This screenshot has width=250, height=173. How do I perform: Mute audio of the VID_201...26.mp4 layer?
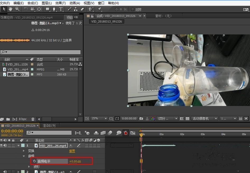coord(5,145)
